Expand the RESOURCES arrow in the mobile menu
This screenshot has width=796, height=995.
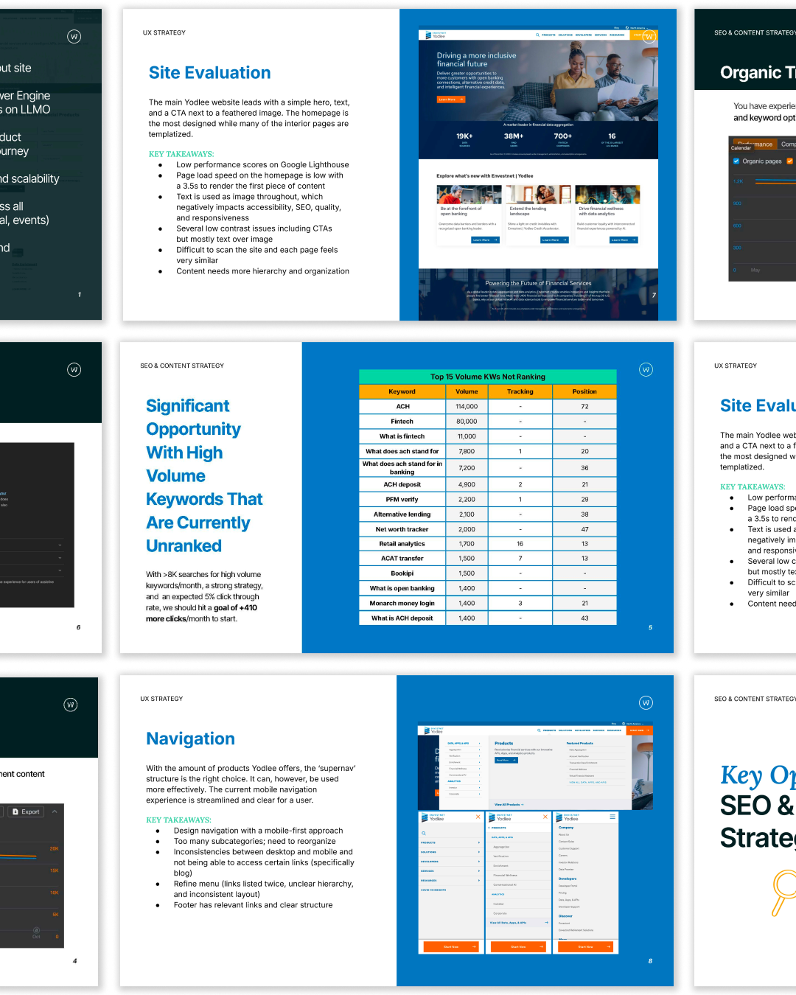[479, 880]
